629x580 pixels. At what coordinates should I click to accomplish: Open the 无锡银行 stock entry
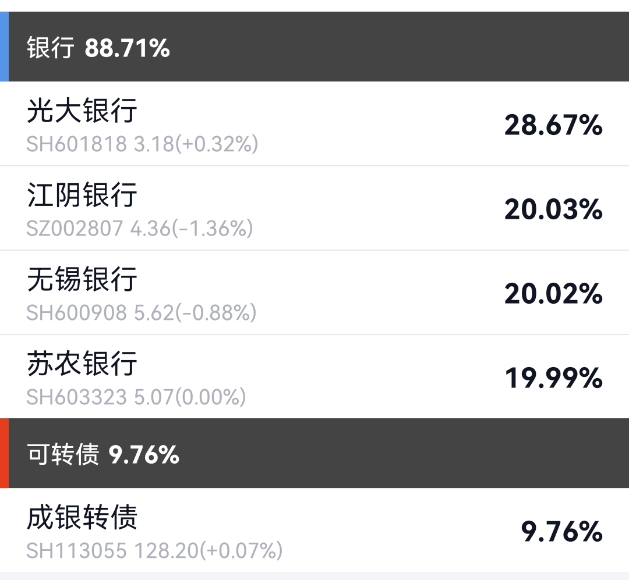point(82,279)
